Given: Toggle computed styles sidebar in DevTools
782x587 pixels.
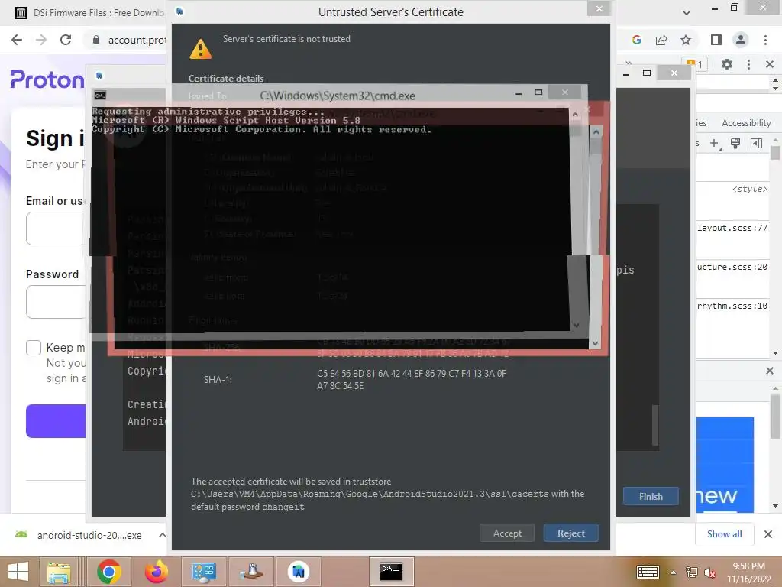Looking at the screenshot, I should 756,144.
